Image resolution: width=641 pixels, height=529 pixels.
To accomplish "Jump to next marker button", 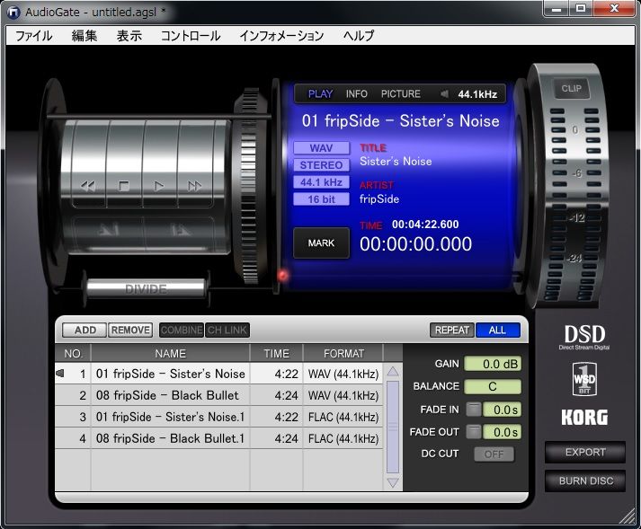I will coord(179,230).
